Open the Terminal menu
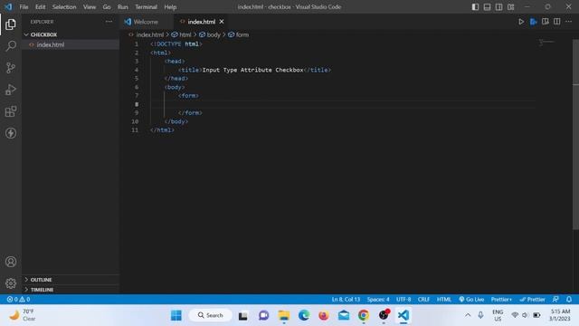This screenshot has width=579, height=326. click(x=147, y=7)
